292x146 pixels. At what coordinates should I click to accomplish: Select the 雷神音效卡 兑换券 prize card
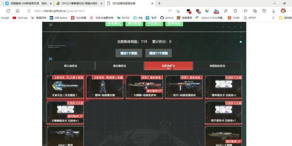[x=223, y=87]
